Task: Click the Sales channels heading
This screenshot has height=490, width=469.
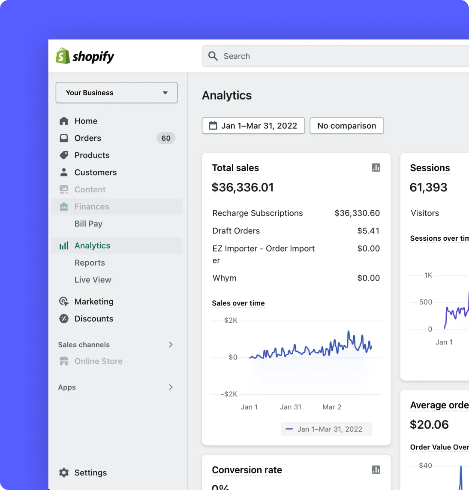Action: point(84,345)
